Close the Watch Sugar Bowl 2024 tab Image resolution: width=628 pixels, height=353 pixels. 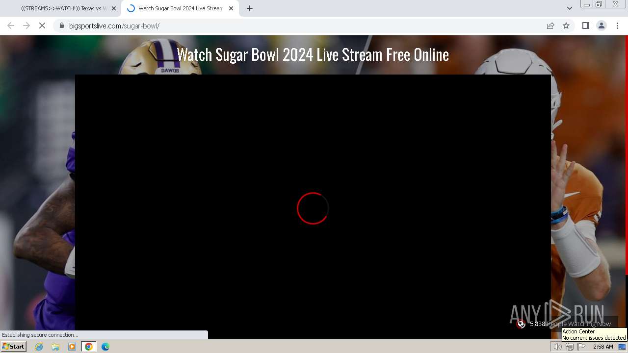click(231, 8)
